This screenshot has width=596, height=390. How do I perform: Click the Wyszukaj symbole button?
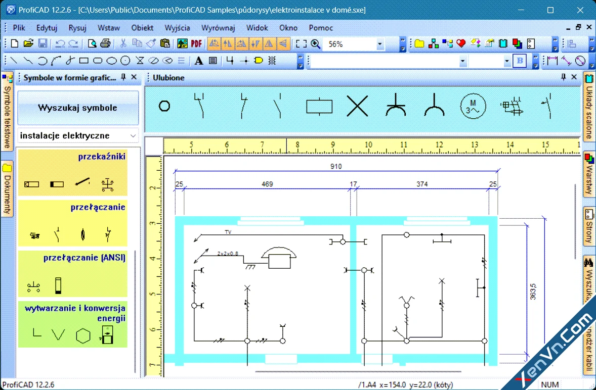coord(78,108)
